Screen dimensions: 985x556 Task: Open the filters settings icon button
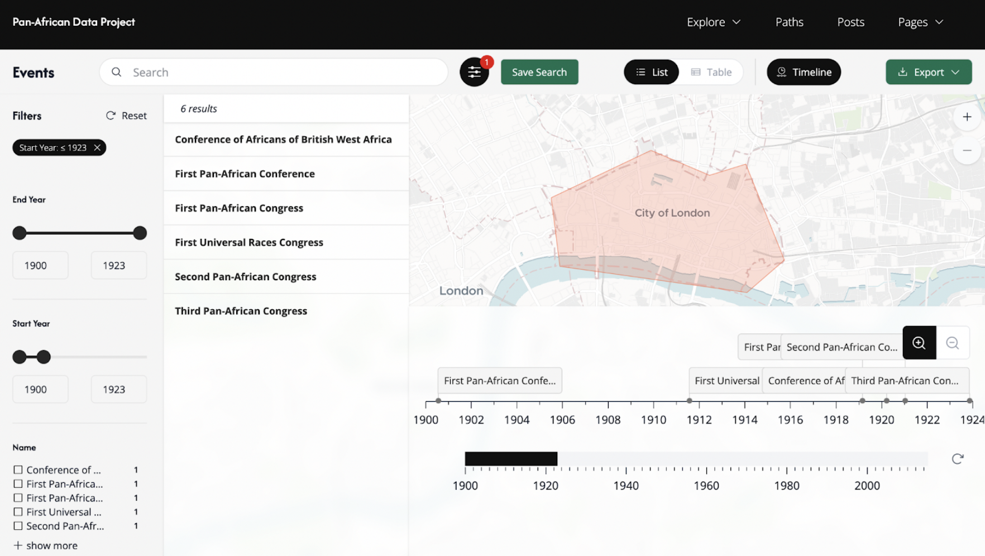474,72
